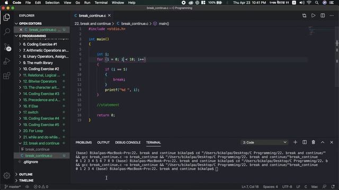Expand folder '9. The math library'
The image size is (339, 190).
tap(42, 63)
